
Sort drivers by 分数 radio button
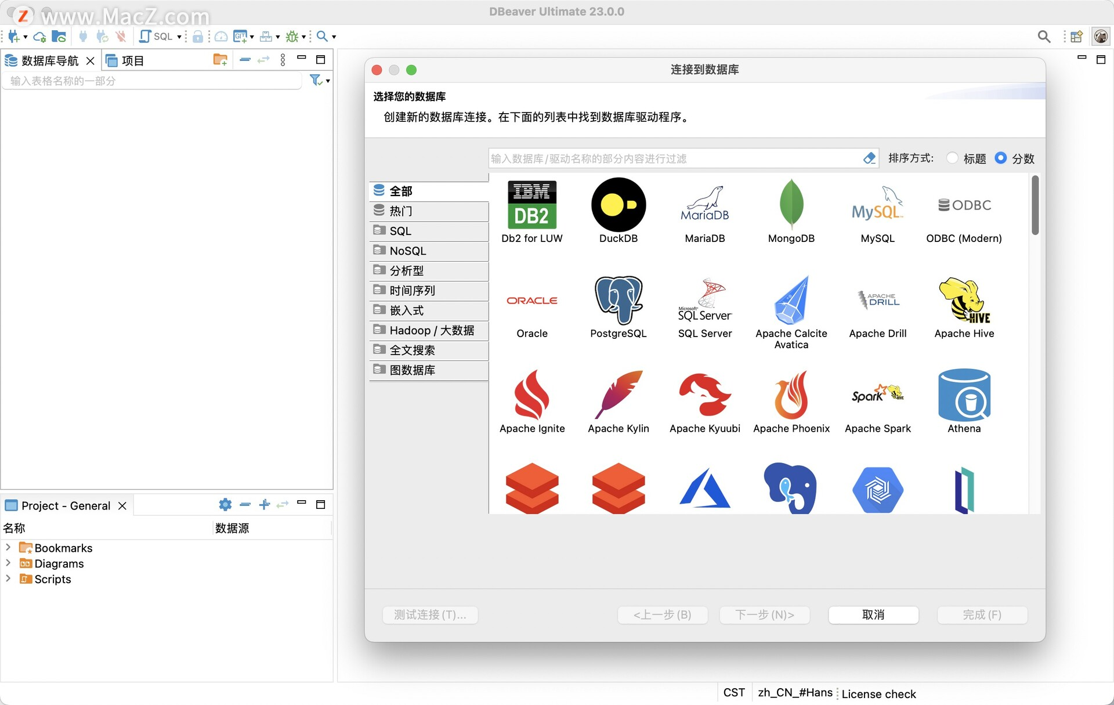(x=1001, y=158)
